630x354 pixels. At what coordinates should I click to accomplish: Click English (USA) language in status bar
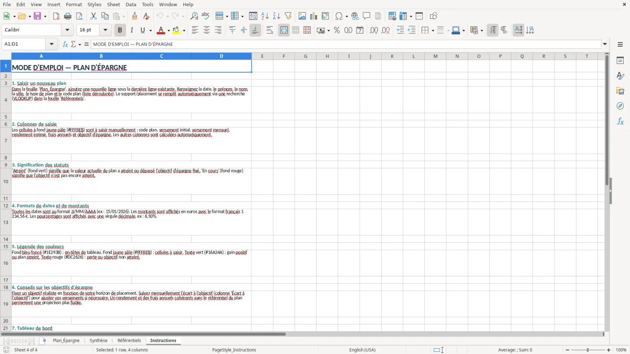[362, 350]
